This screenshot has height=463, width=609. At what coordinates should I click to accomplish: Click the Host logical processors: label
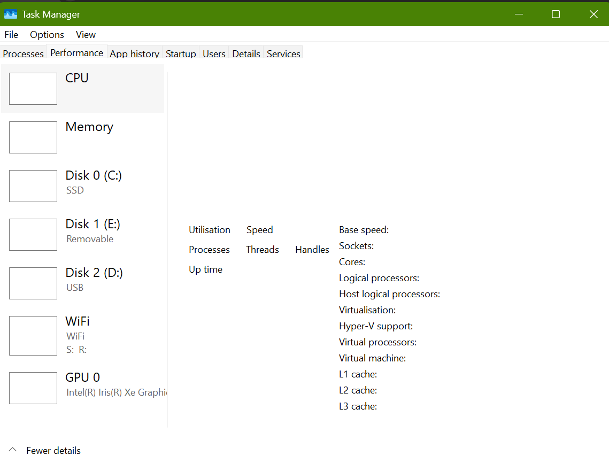tap(390, 294)
